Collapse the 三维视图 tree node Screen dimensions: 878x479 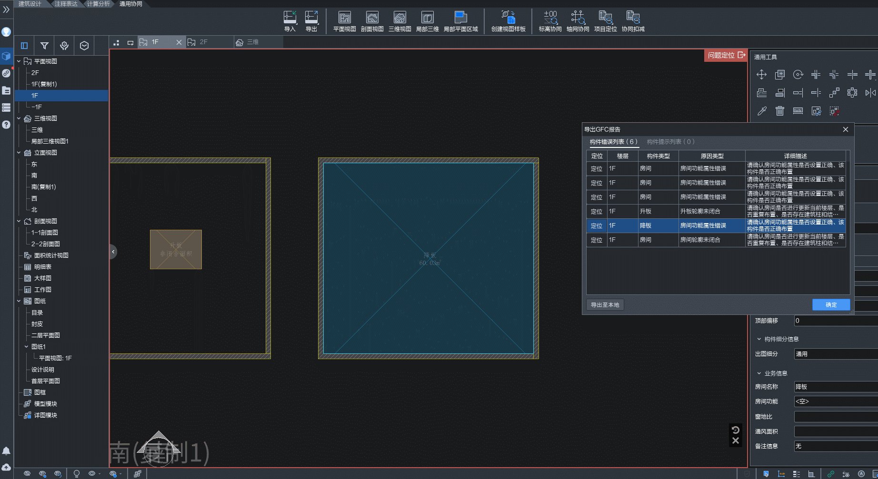19,118
